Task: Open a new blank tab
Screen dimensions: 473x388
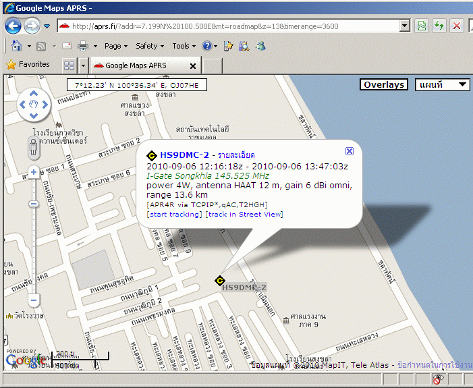Action: 213,65
